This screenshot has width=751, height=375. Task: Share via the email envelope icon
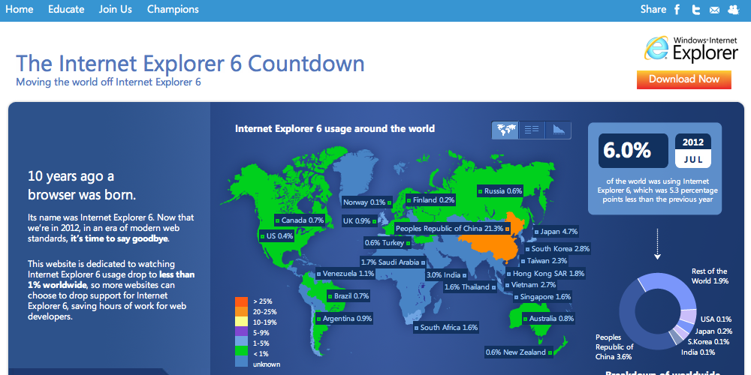click(714, 10)
